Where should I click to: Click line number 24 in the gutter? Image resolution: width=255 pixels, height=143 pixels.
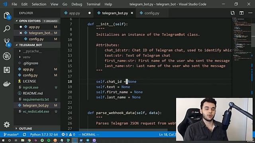tap(70, 113)
